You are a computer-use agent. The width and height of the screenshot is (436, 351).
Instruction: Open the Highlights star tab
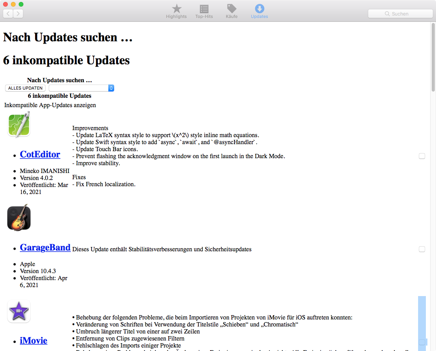[176, 11]
